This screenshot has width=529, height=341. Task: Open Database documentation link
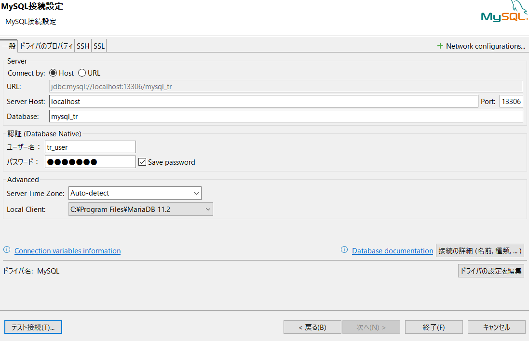(x=393, y=251)
